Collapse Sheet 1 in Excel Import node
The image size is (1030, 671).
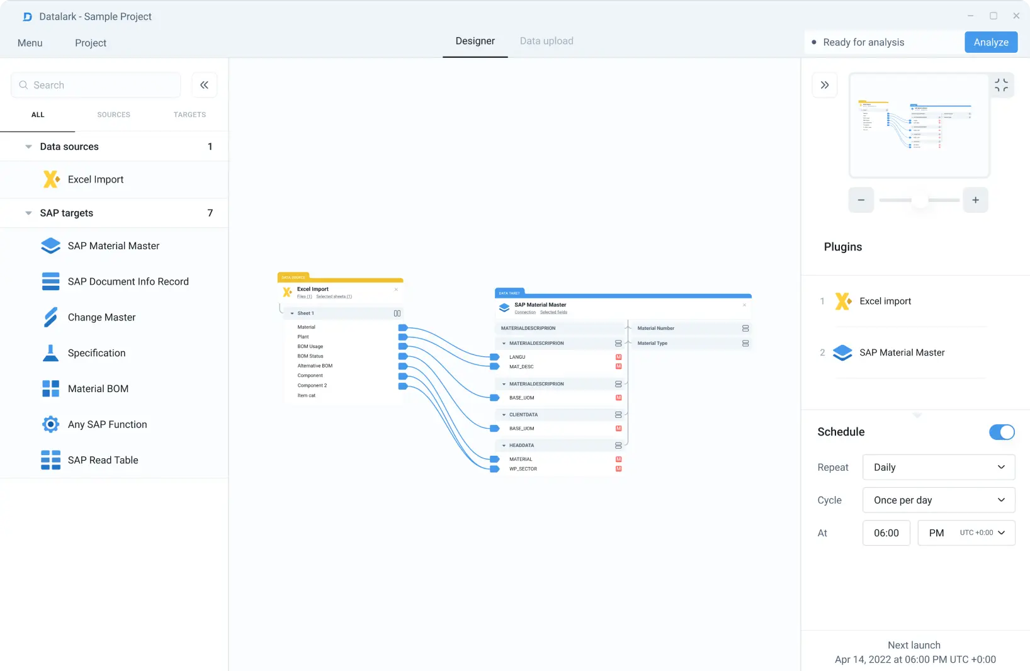pyautogui.click(x=292, y=313)
